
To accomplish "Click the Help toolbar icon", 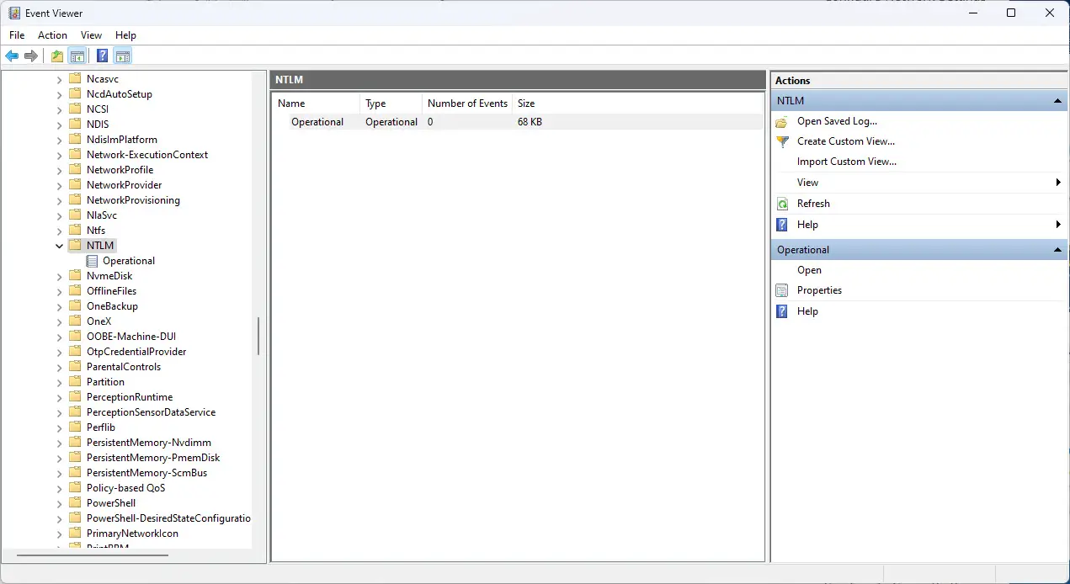I will tap(101, 56).
